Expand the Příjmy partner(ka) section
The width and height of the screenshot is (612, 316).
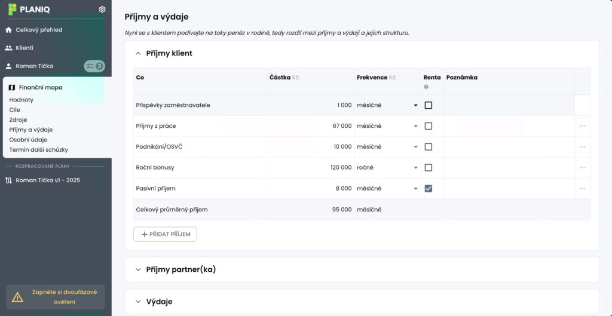(181, 269)
